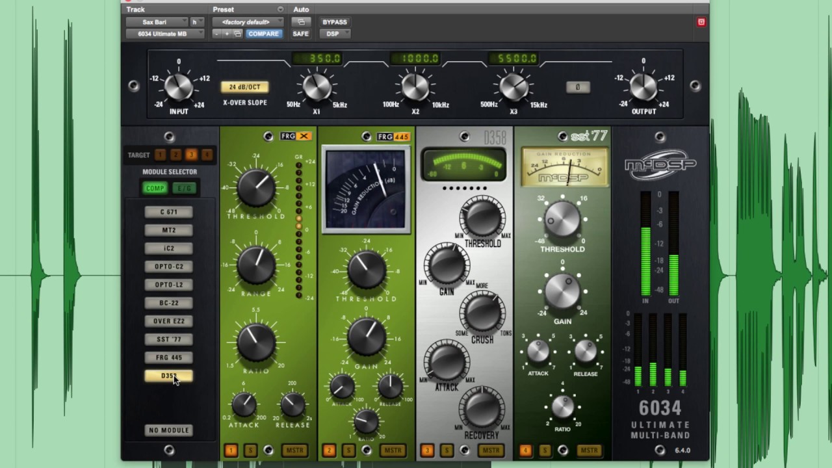Viewport: 832px width, 468px height.
Task: Open the DSP processing dropdown
Action: tap(335, 34)
